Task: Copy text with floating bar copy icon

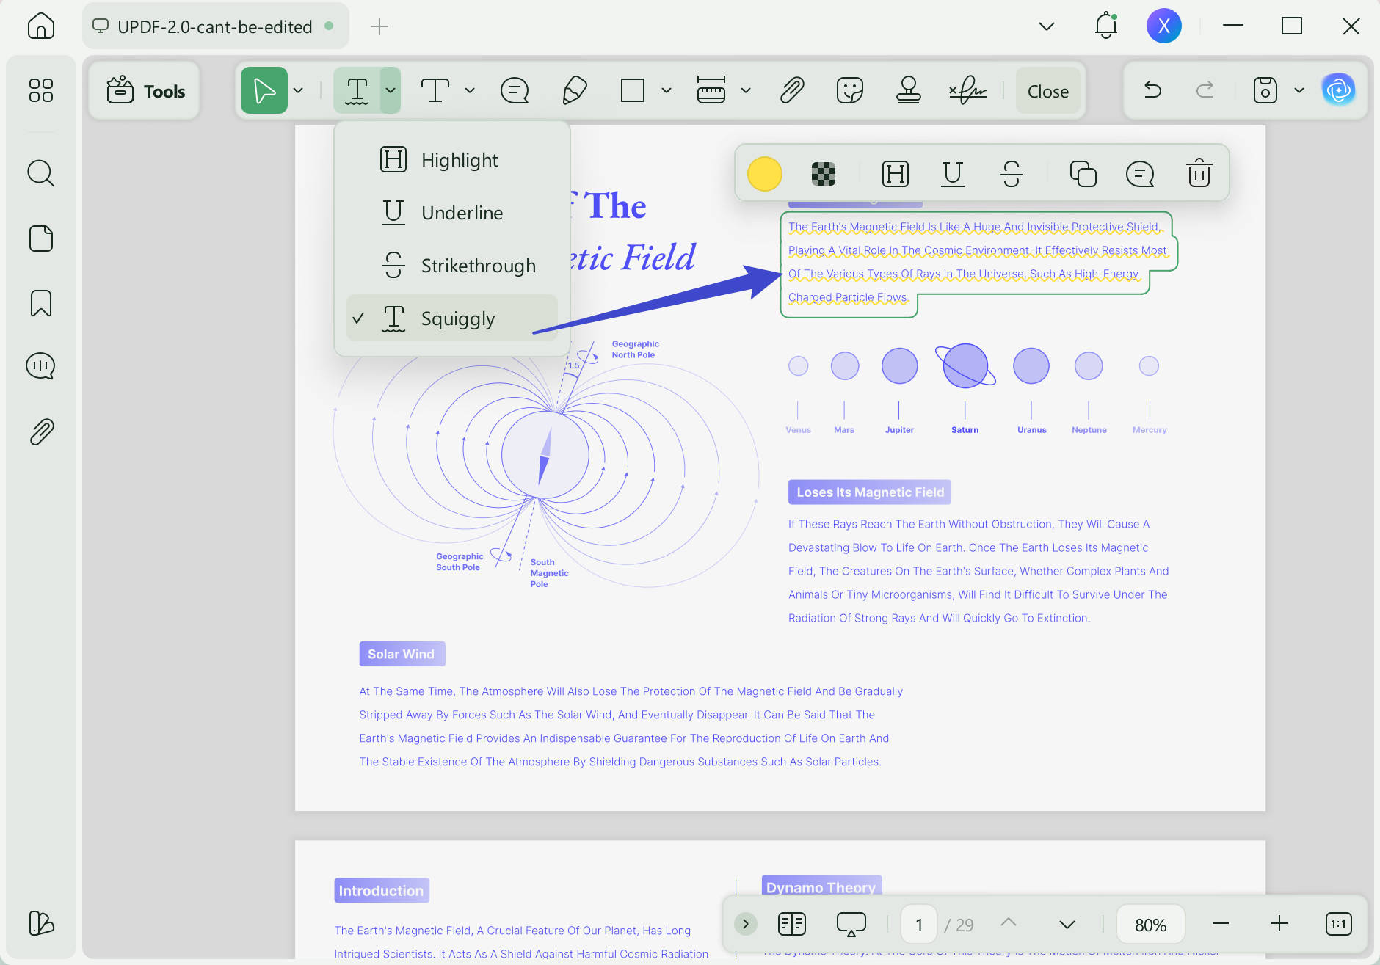Action: coord(1083,174)
